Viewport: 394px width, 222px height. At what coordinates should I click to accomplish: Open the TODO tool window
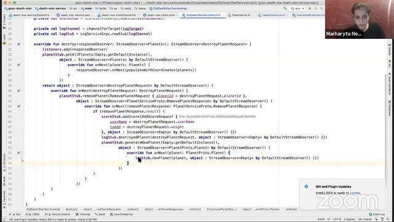[x=33, y=215]
